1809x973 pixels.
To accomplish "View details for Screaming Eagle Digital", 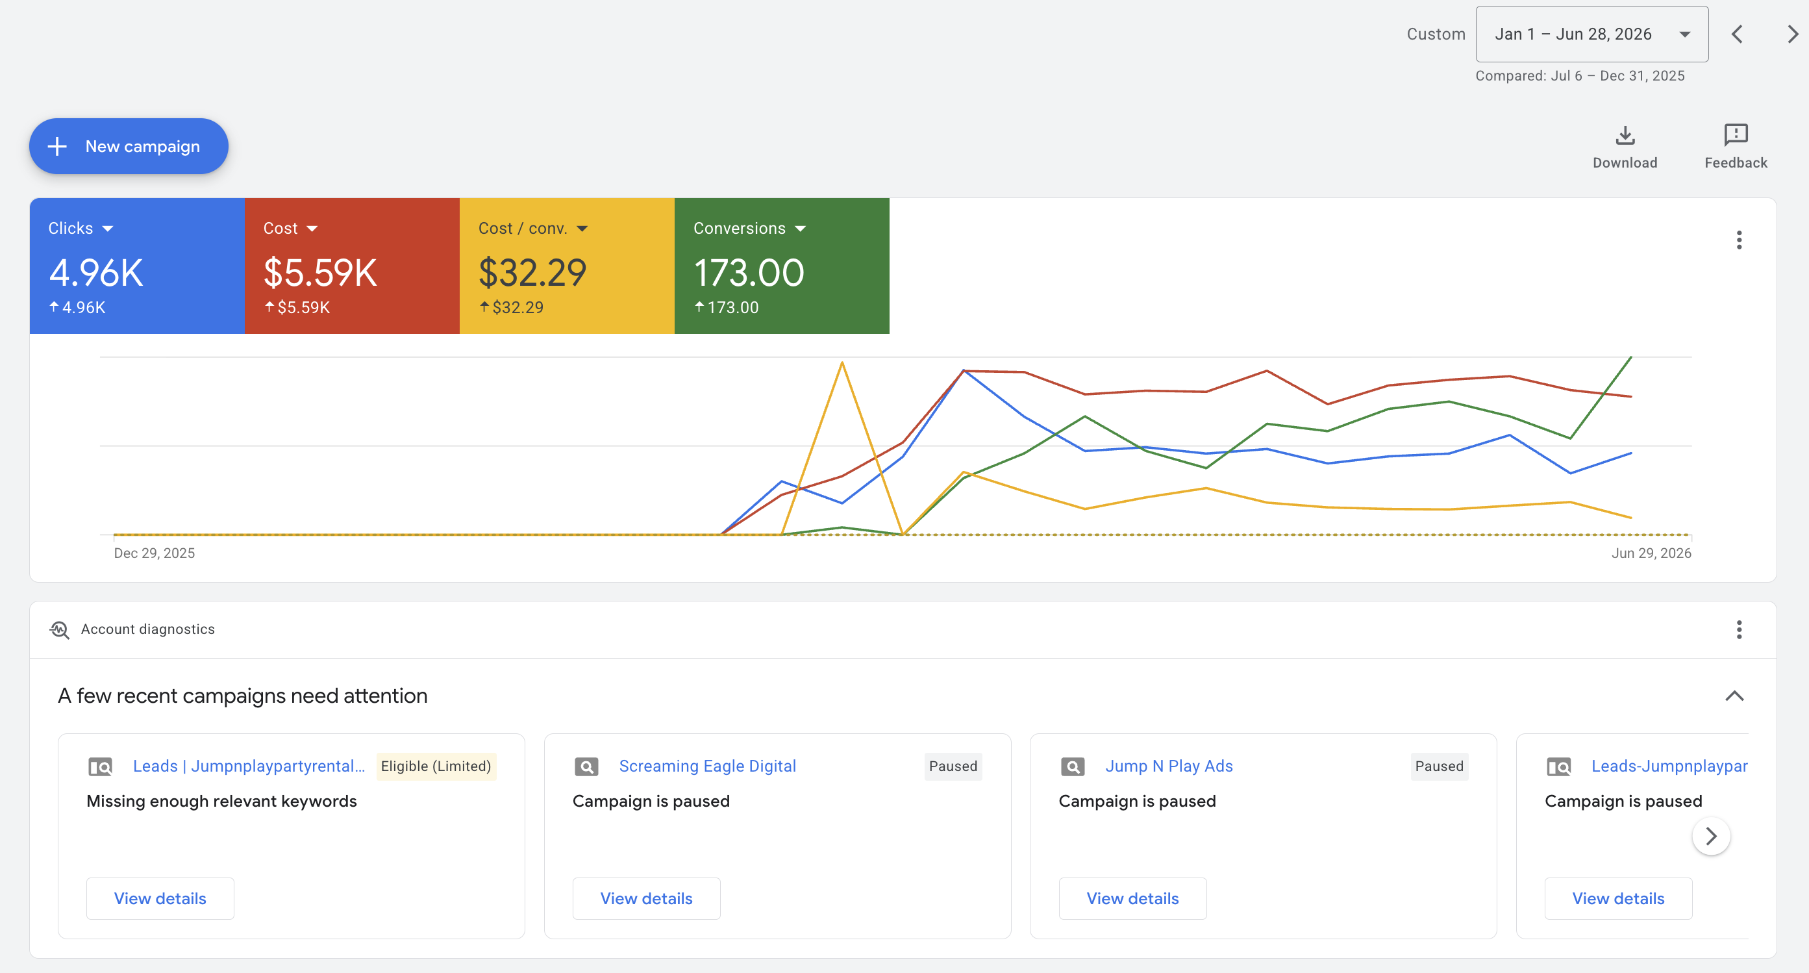I will click(x=646, y=898).
